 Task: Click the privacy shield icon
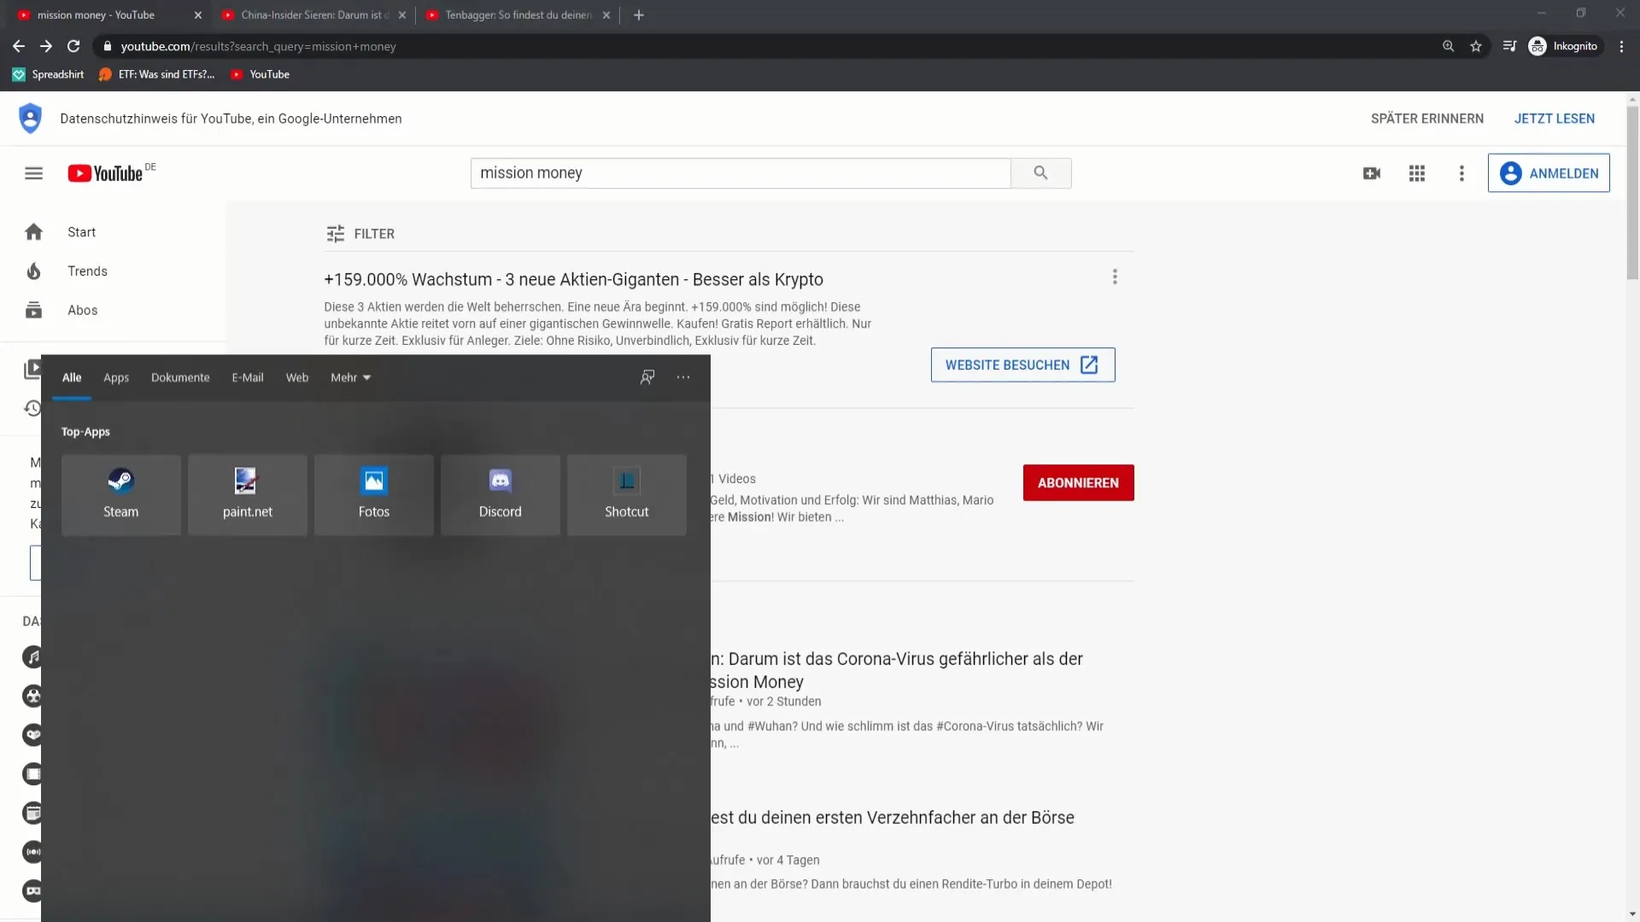tap(30, 119)
